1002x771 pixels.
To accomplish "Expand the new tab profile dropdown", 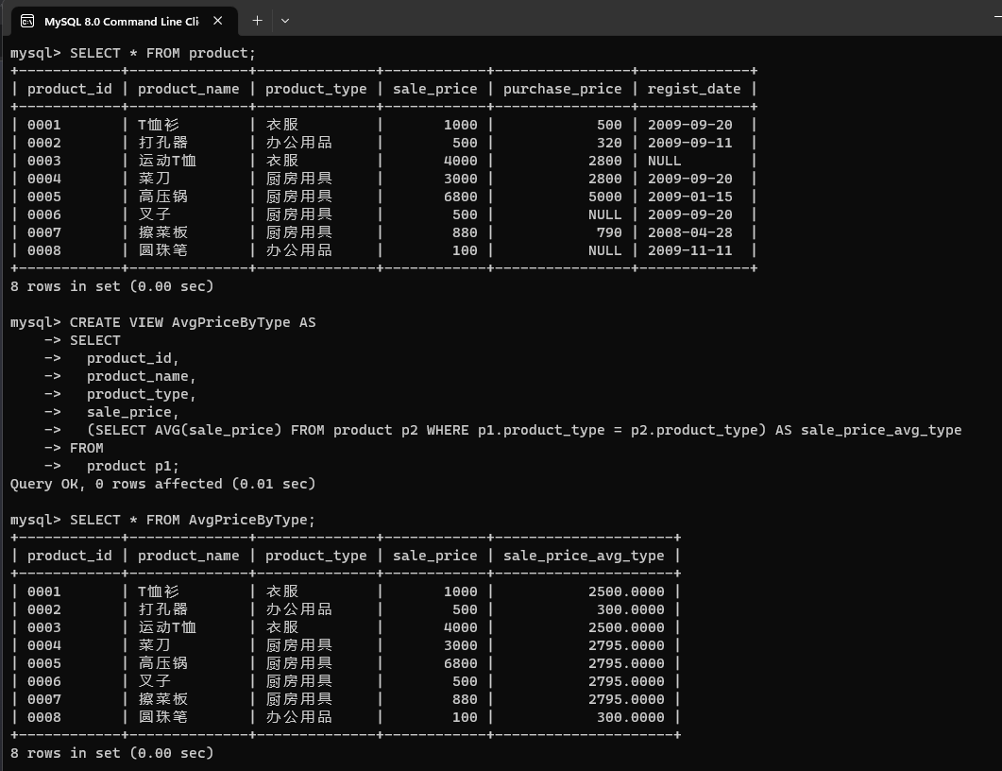I will (285, 20).
